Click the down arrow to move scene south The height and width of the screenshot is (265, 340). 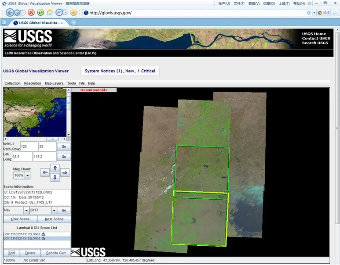coord(55,178)
